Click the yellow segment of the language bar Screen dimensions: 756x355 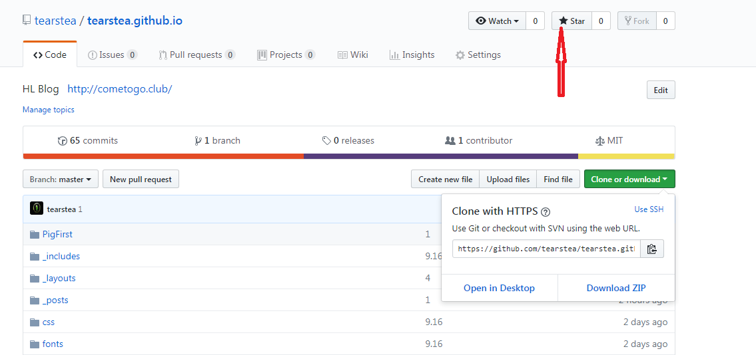(x=626, y=156)
